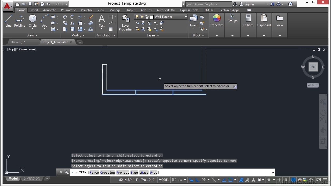The height and width of the screenshot is (186, 331).
Task: Expand the Block panel
Action: (x=198, y=35)
